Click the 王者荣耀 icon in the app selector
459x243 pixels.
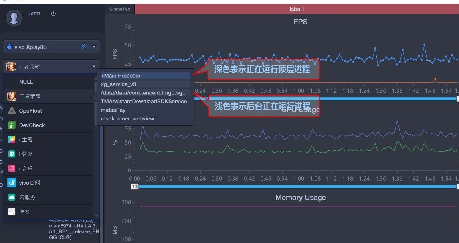tap(11, 67)
